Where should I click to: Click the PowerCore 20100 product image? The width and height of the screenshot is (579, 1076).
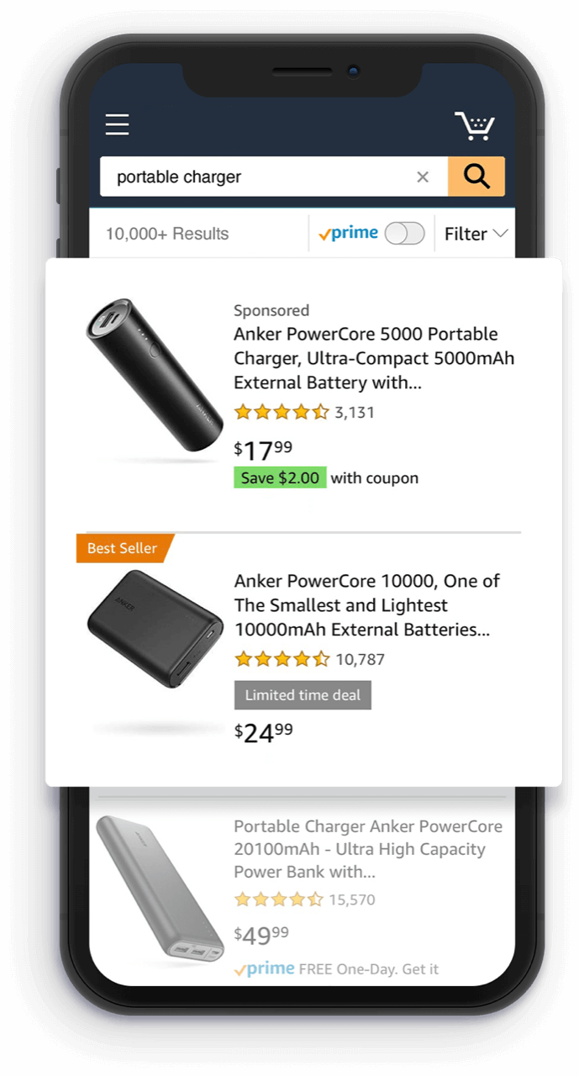[158, 891]
